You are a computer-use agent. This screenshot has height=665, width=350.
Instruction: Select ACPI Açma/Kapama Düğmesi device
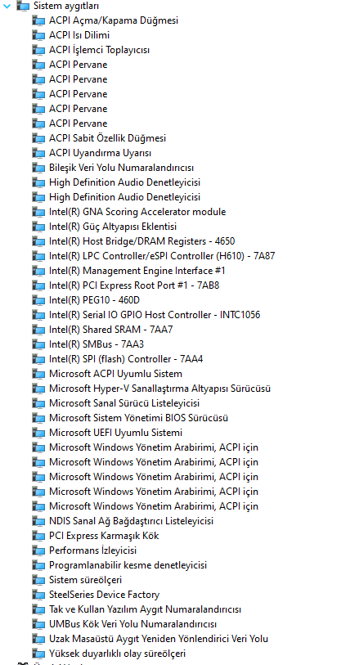[x=114, y=20]
